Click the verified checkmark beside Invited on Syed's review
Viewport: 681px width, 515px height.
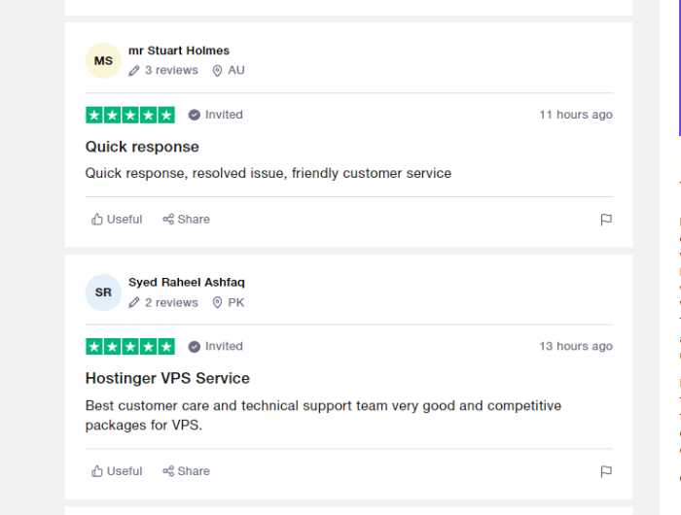pos(195,346)
